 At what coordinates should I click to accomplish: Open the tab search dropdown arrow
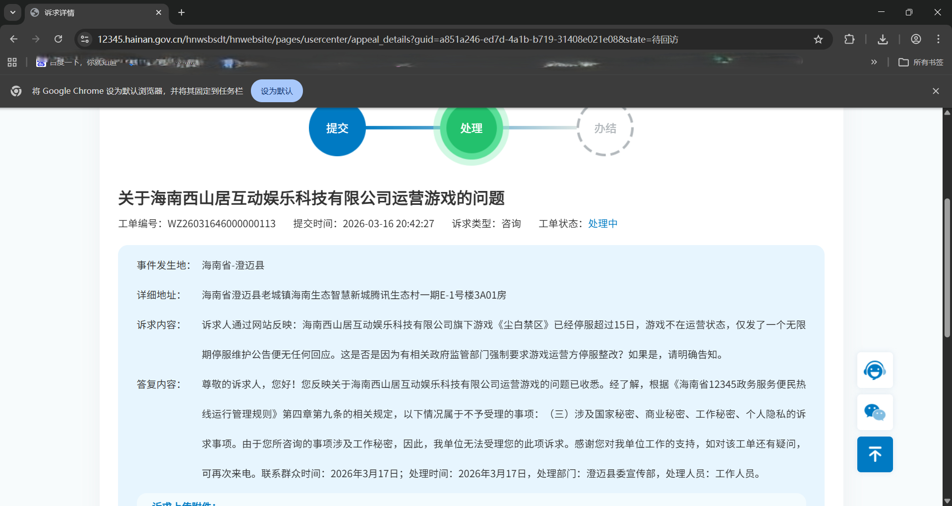point(13,12)
